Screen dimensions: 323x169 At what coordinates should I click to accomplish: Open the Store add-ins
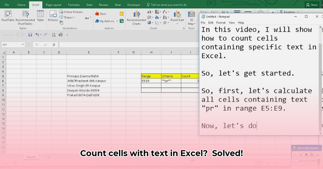[x=101, y=14]
